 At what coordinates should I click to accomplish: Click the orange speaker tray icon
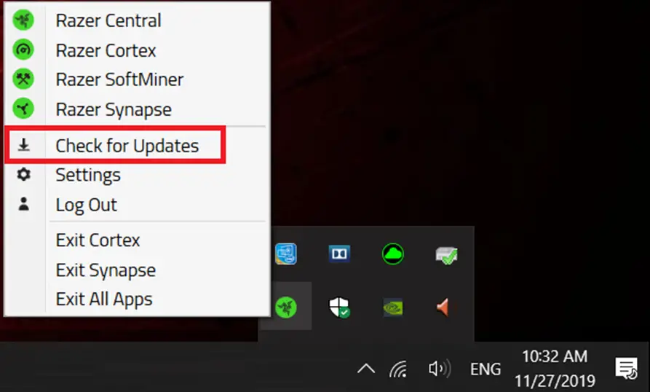pos(443,307)
